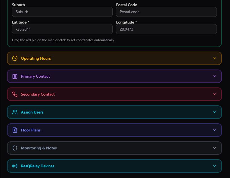Focus the Postal code input field
230x178 pixels.
[x=166, y=12]
